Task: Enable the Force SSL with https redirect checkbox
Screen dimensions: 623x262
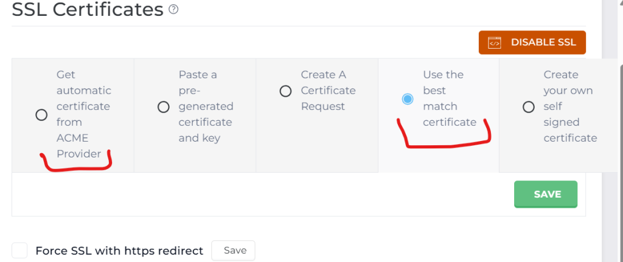Action: pyautogui.click(x=20, y=250)
